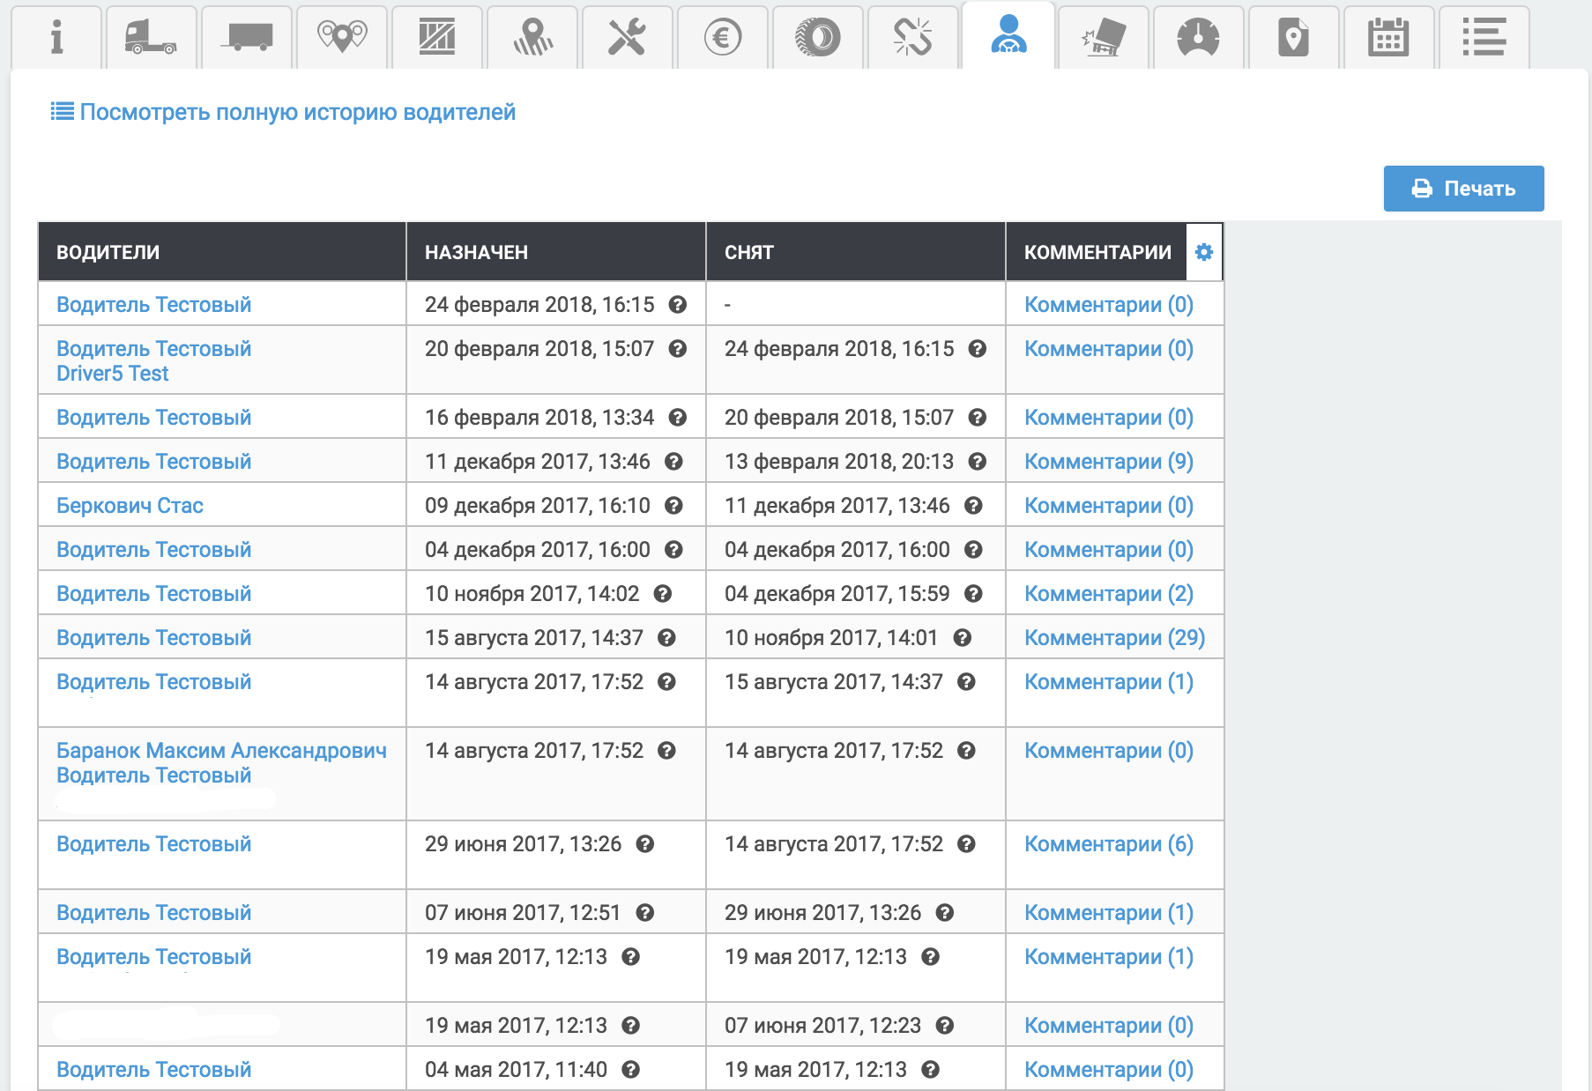Image resolution: width=1592 pixels, height=1091 pixels.
Task: Open the tire tab
Action: pos(818,38)
